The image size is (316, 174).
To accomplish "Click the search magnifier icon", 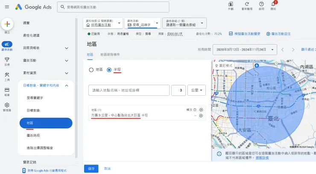I will 63,7.
